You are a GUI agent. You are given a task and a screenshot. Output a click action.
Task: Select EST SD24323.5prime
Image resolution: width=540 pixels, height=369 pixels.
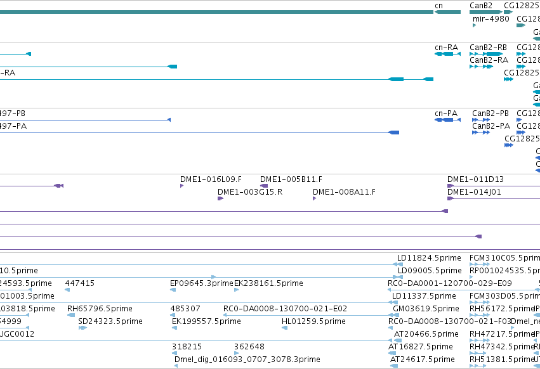[110, 322]
